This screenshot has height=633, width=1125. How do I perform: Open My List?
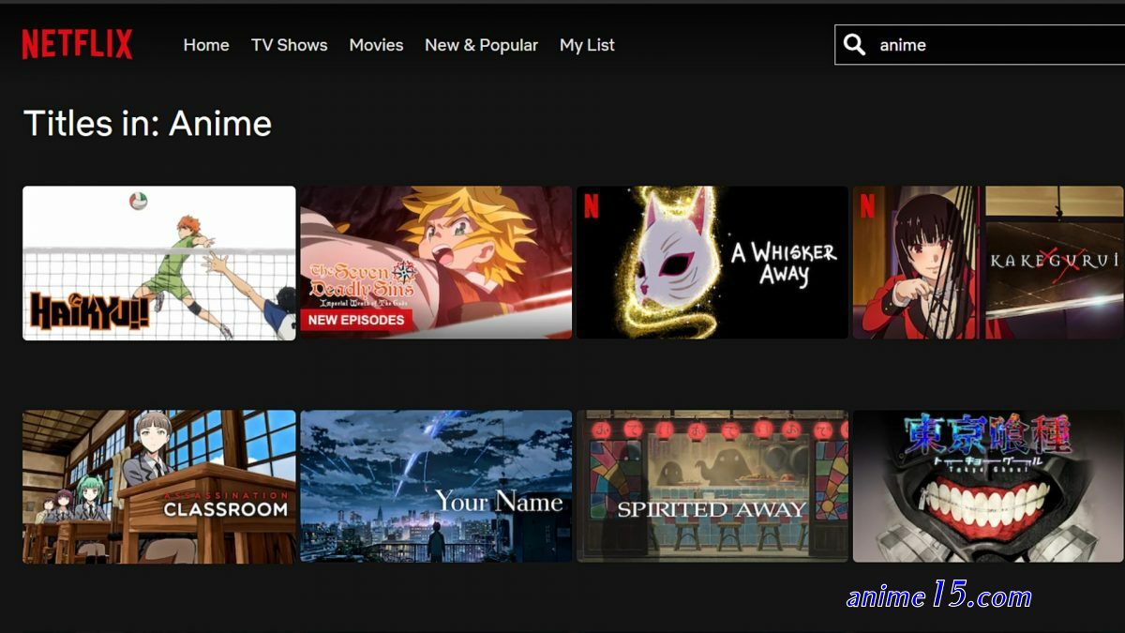(587, 45)
